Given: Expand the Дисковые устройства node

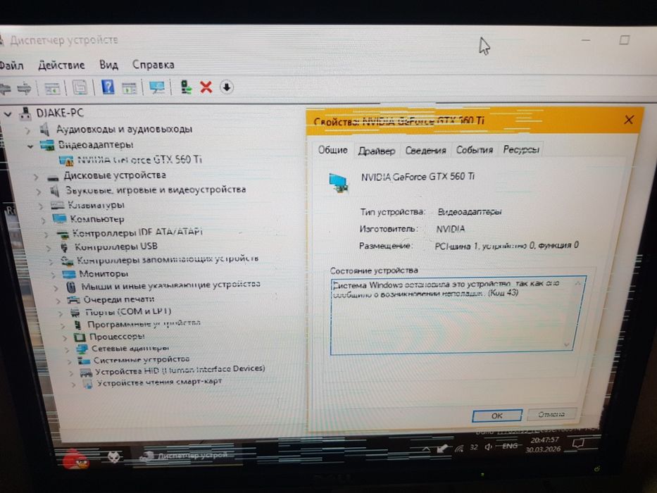Looking at the screenshot, I should pos(36,177).
